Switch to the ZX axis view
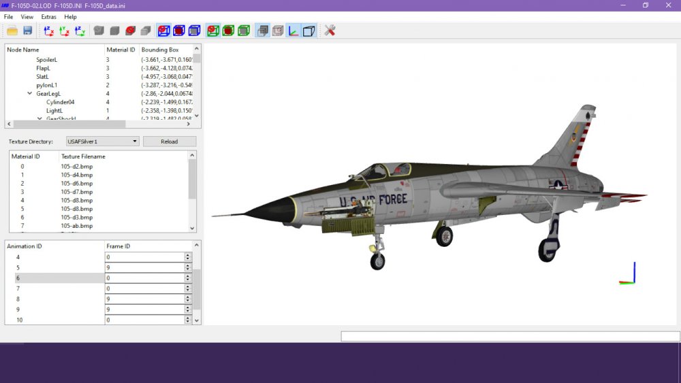Screen dimensions: 681x383 tap(48, 31)
